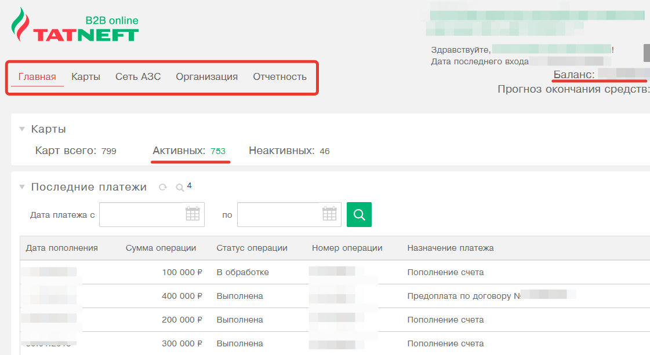
Task: Click the Карт всего: 799 count
Action: (x=76, y=151)
